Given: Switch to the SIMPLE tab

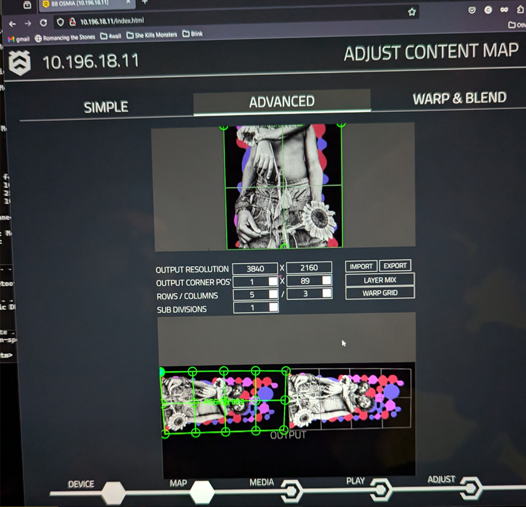Looking at the screenshot, I should [106, 107].
